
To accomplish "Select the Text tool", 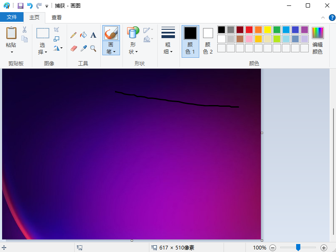I will click(x=93, y=35).
